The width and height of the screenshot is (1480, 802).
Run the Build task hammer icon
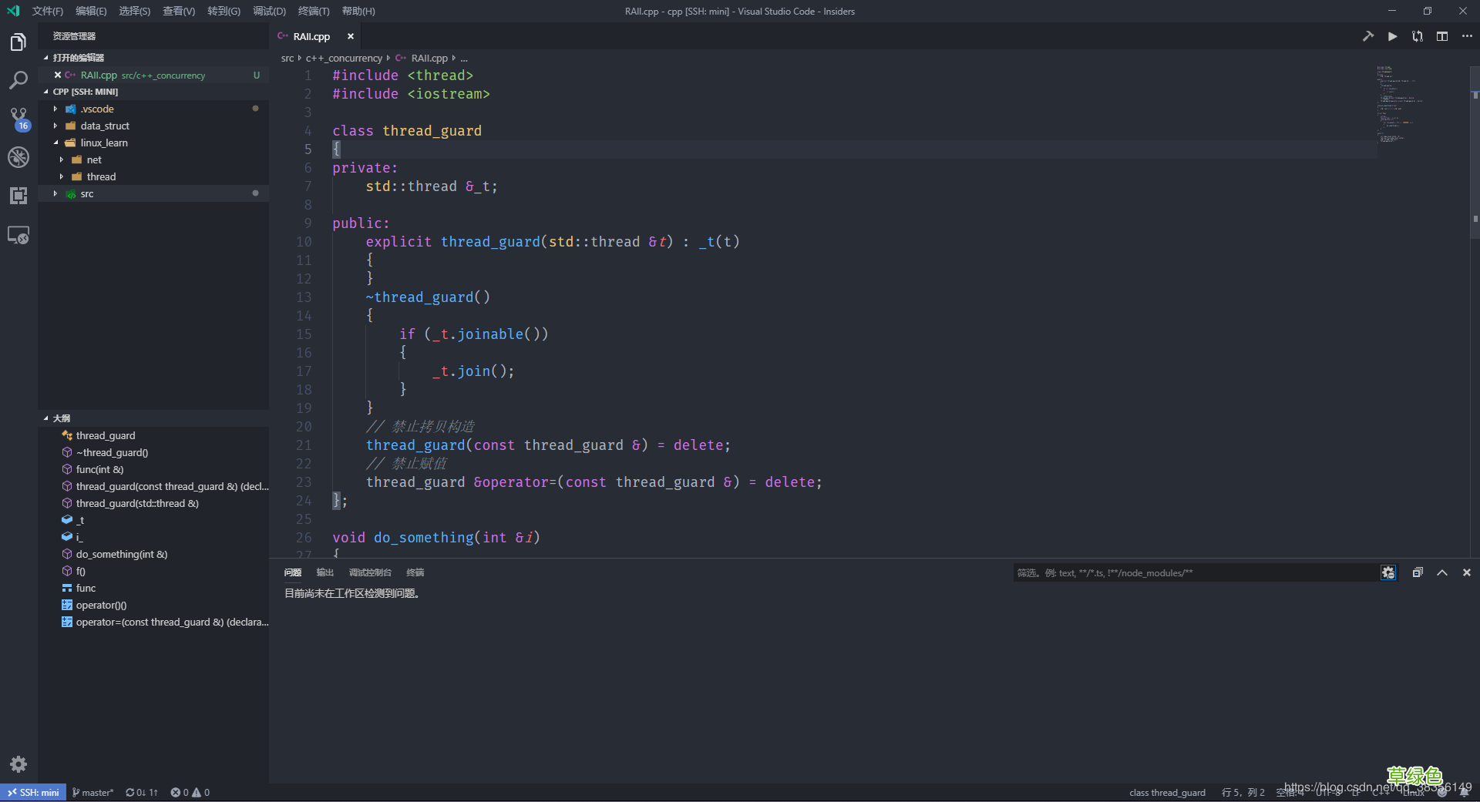pyautogui.click(x=1368, y=36)
